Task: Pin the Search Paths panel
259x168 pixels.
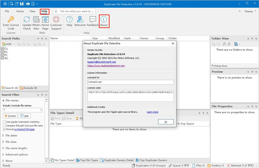Action: pos(42,39)
